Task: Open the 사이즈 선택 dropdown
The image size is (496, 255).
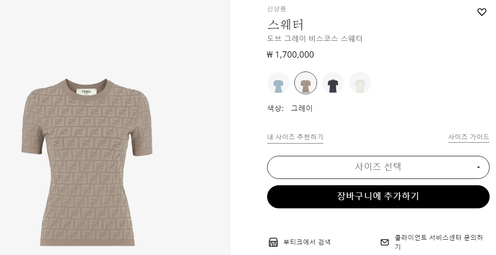Action: point(378,167)
